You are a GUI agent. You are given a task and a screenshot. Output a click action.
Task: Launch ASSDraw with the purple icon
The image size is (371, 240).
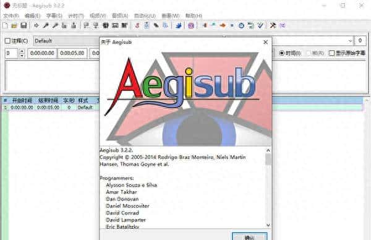191,25
